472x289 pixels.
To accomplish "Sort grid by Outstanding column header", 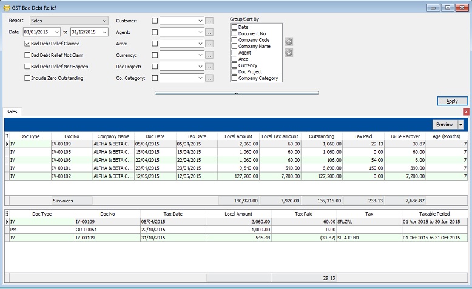I will (x=322, y=136).
